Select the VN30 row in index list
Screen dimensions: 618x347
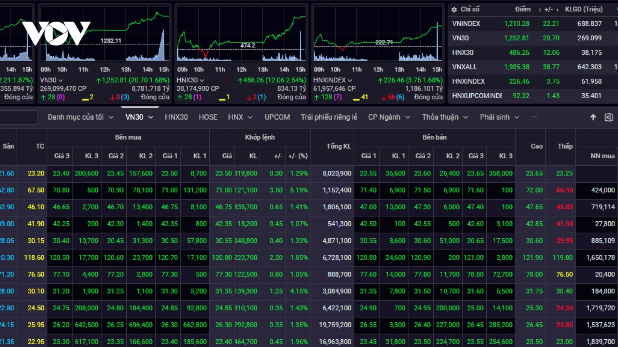533,38
